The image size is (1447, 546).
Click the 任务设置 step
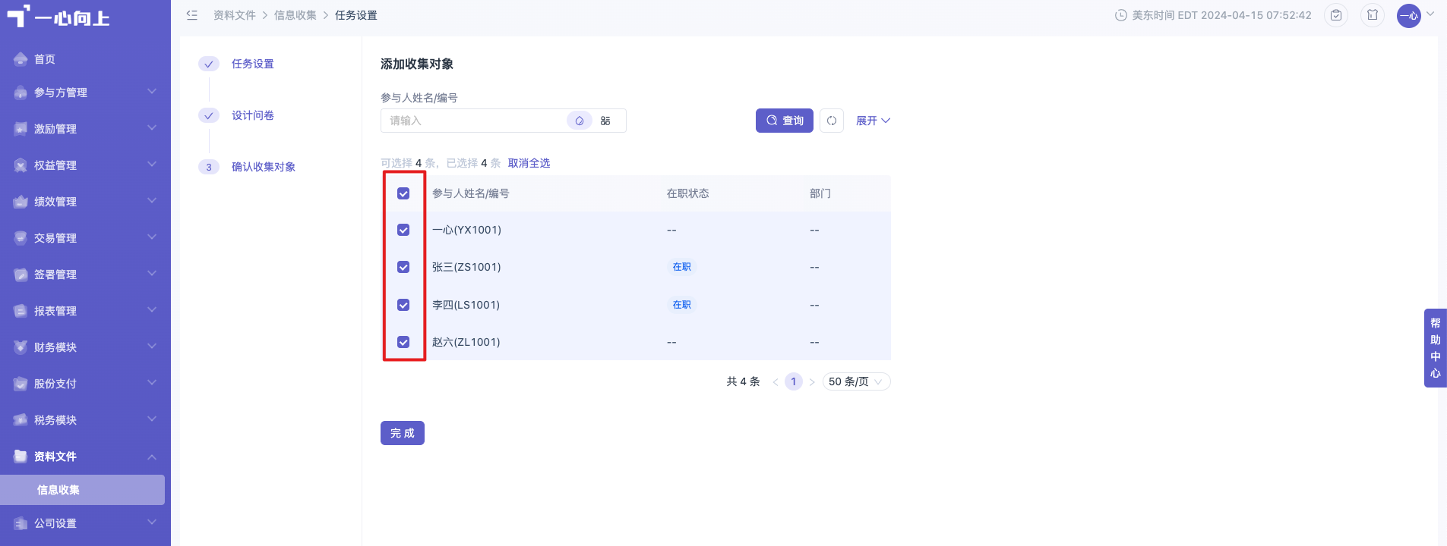tap(253, 64)
